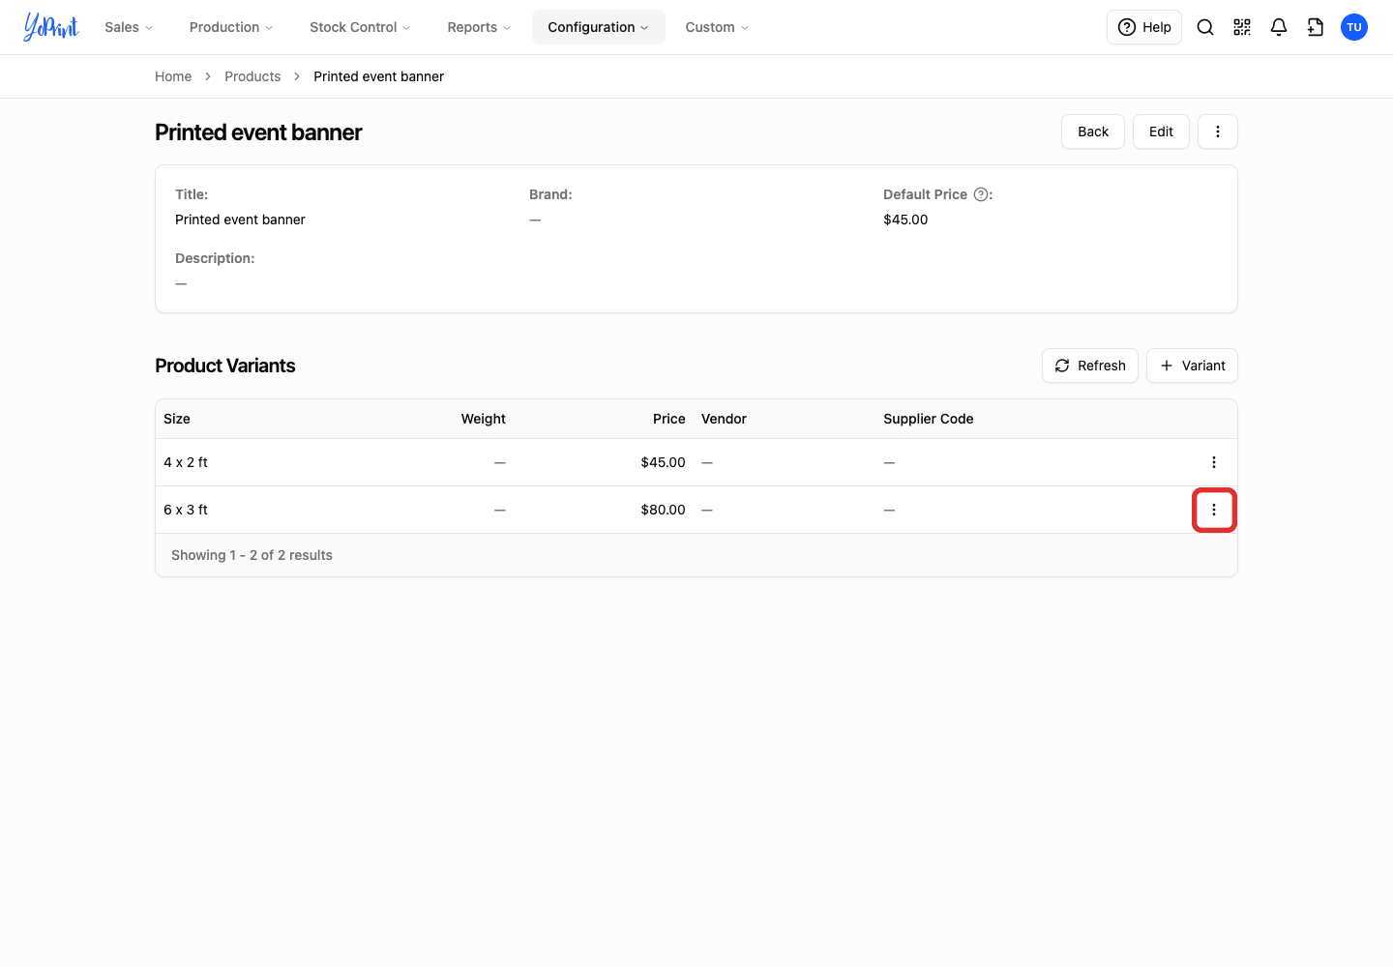Viewport: 1393px width, 967px height.
Task: Open the actions menu for 4 x 2 ft variant
Action: point(1214,462)
